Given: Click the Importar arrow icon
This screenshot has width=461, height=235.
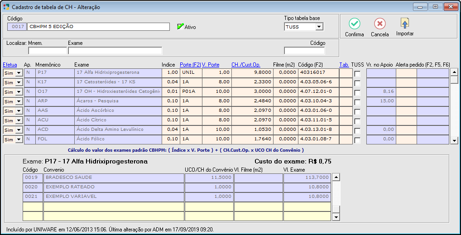Looking at the screenshot, I should click(405, 23).
